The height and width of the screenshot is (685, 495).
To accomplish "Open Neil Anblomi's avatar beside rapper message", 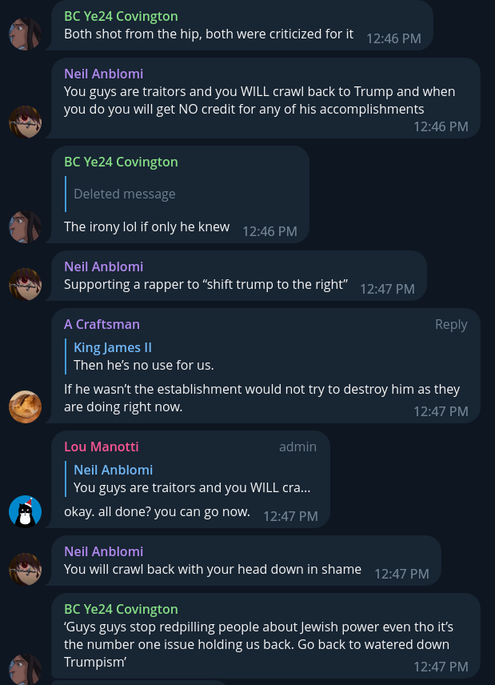I will [x=26, y=284].
